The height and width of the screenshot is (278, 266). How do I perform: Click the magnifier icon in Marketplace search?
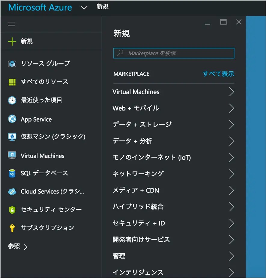(120, 53)
